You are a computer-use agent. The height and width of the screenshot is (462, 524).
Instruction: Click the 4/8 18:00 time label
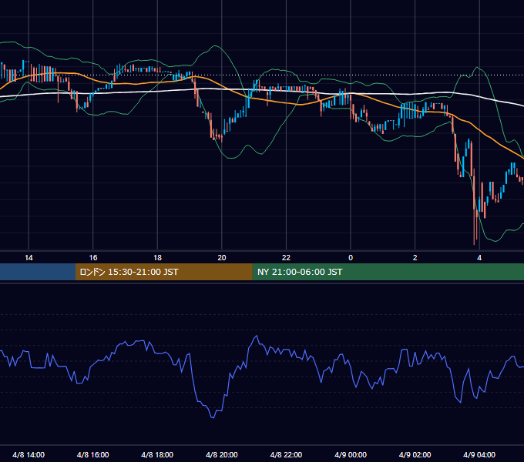[157, 454]
